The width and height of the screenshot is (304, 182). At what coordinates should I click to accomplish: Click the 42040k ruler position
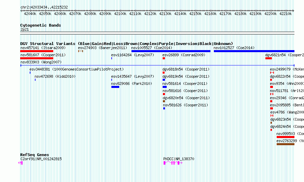pyautogui.click(x=30, y=14)
